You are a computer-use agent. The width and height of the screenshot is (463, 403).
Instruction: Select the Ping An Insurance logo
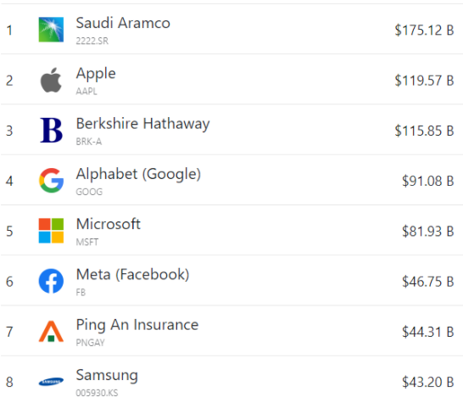click(51, 331)
